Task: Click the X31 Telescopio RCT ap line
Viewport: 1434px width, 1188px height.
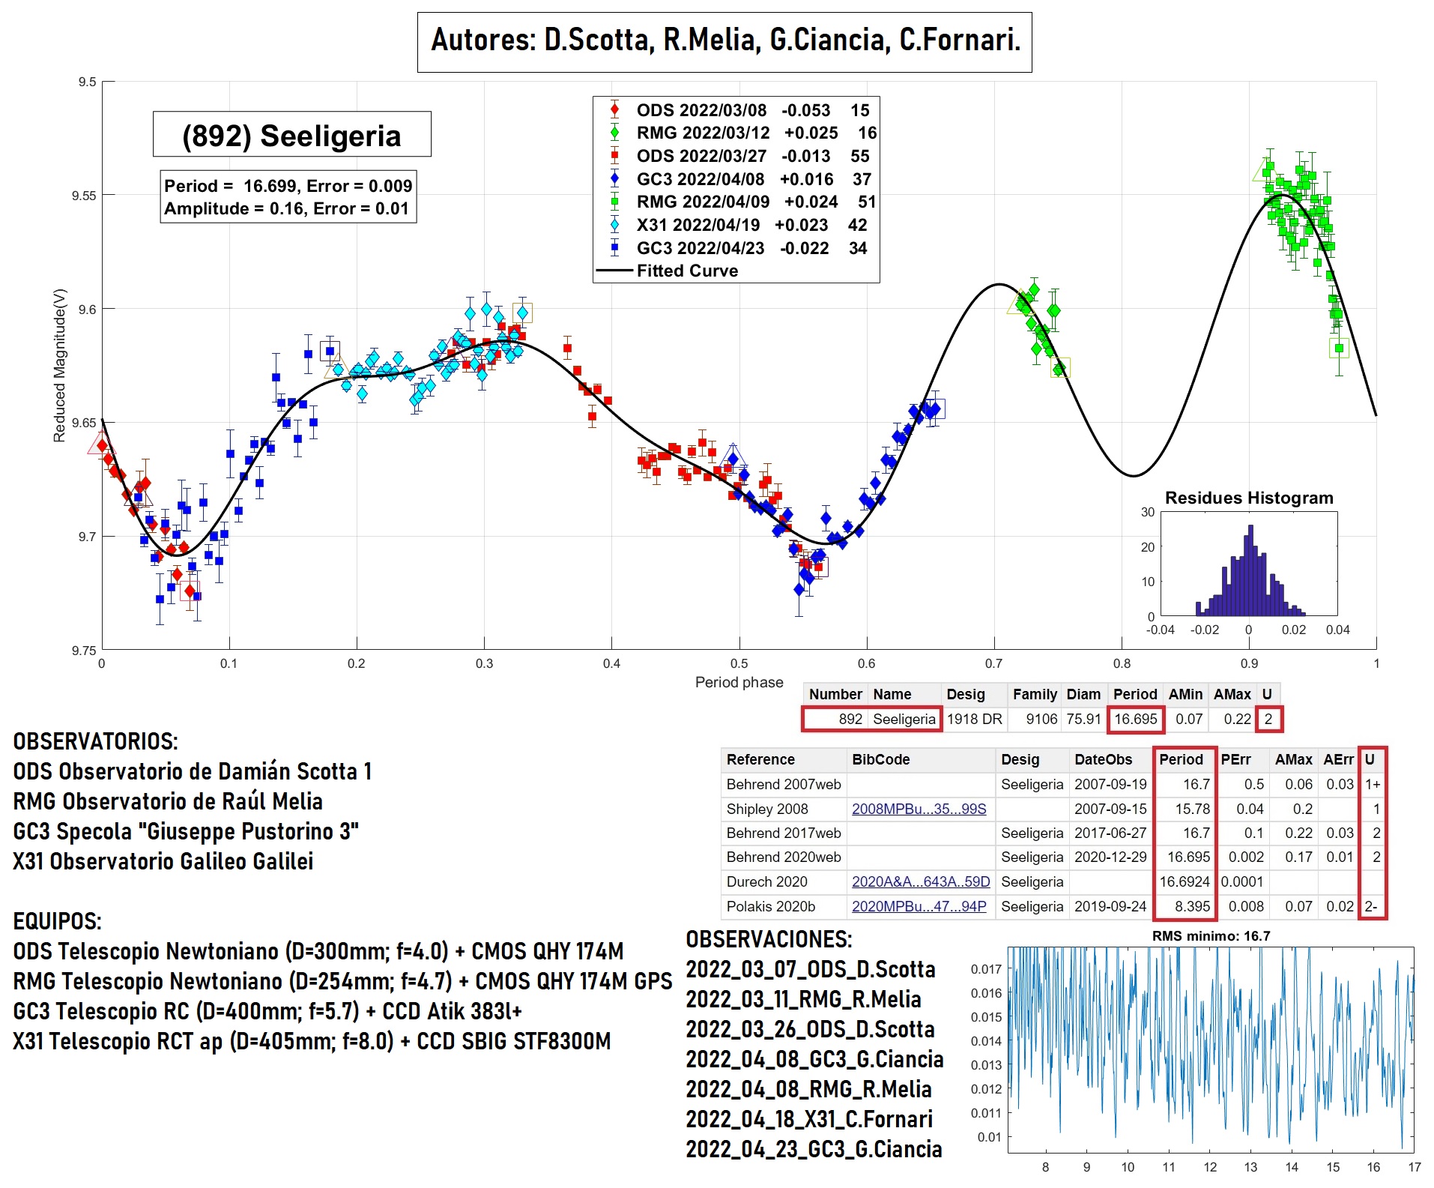Action: pyautogui.click(x=312, y=1041)
